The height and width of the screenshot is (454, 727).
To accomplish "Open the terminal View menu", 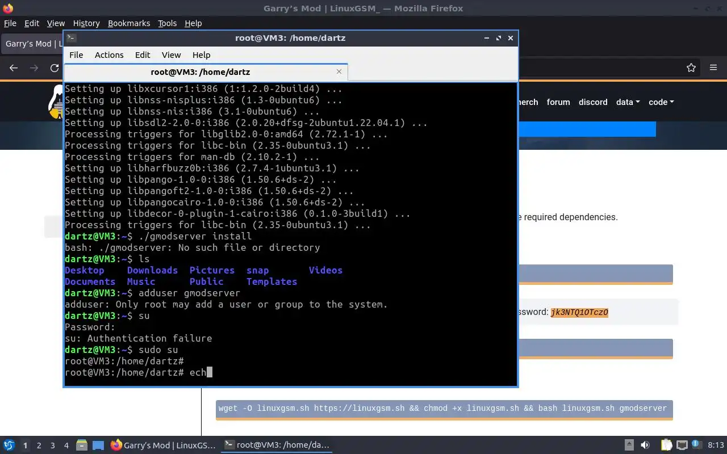I will pos(171,55).
